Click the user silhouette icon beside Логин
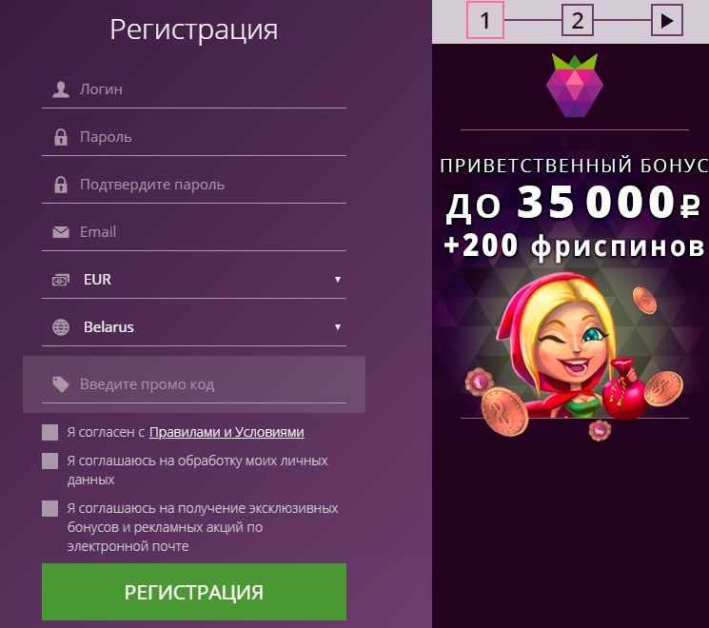709x628 pixels. (x=61, y=89)
